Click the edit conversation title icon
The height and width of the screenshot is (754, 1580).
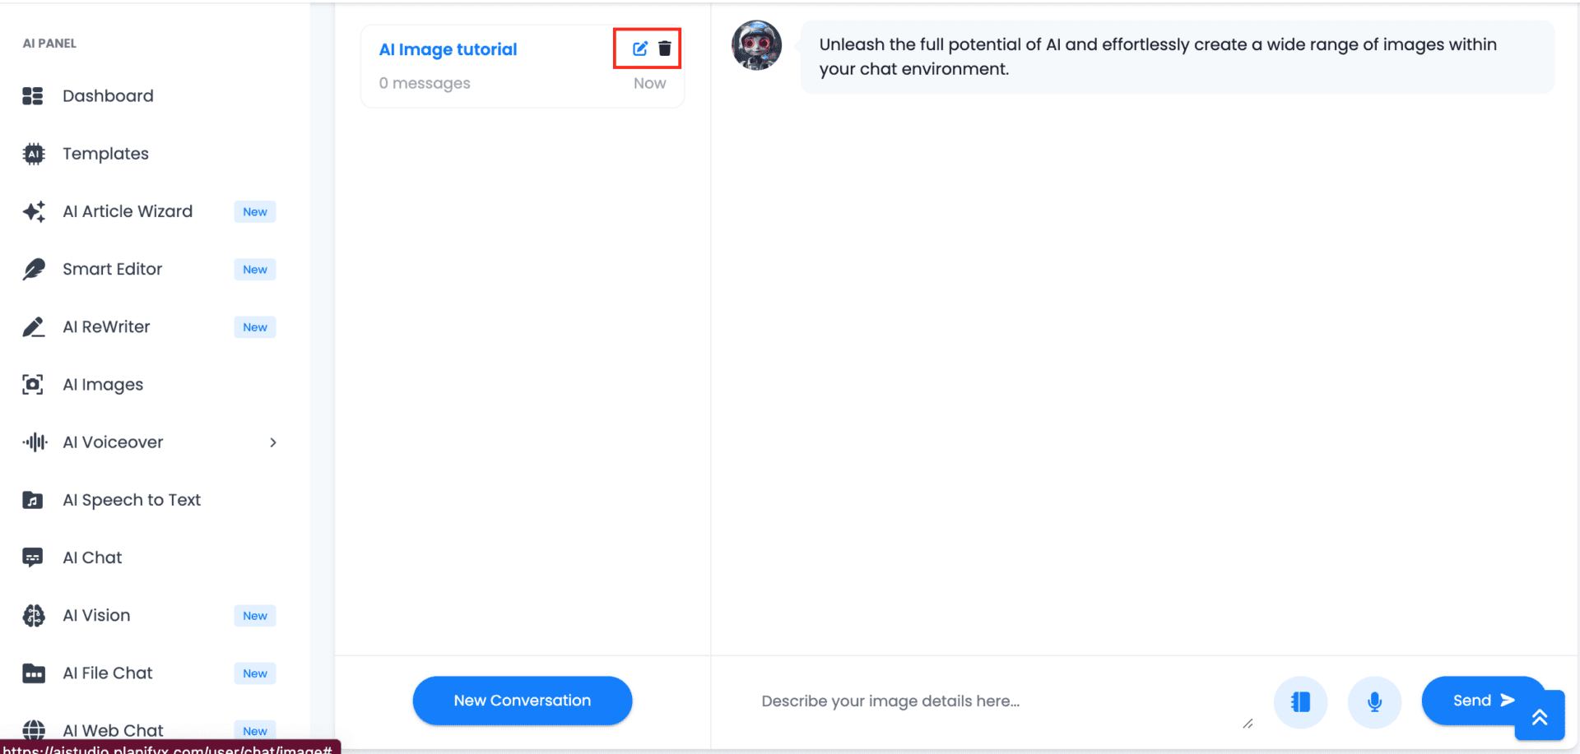639,49
